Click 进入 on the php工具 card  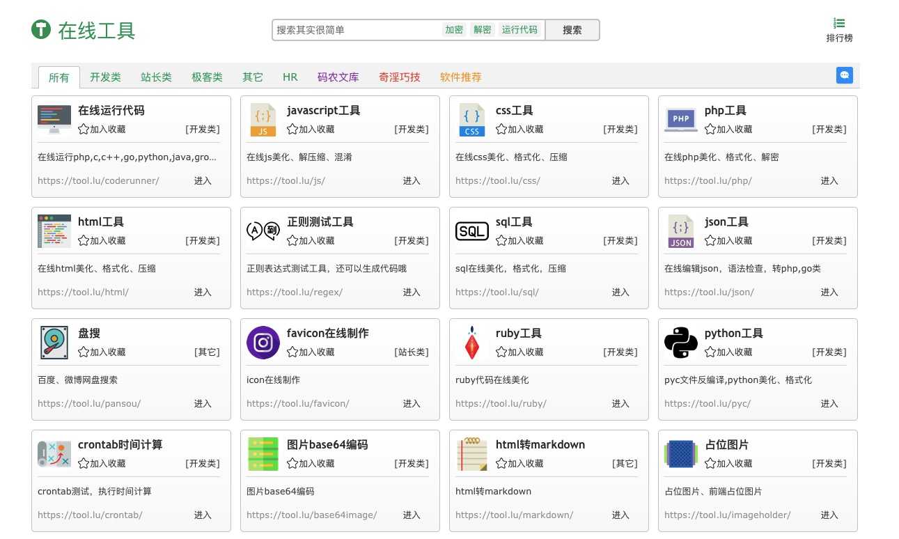click(829, 180)
